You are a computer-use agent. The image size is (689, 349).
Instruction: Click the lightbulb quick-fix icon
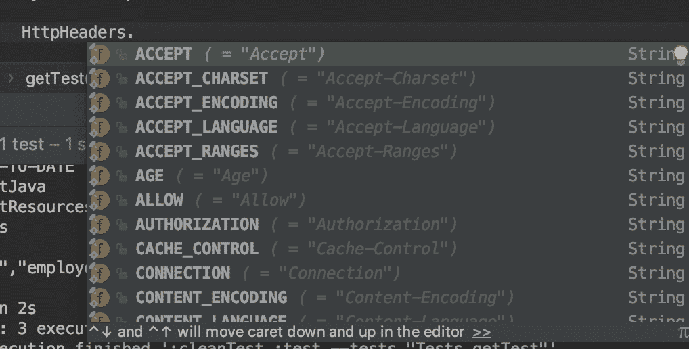(680, 54)
